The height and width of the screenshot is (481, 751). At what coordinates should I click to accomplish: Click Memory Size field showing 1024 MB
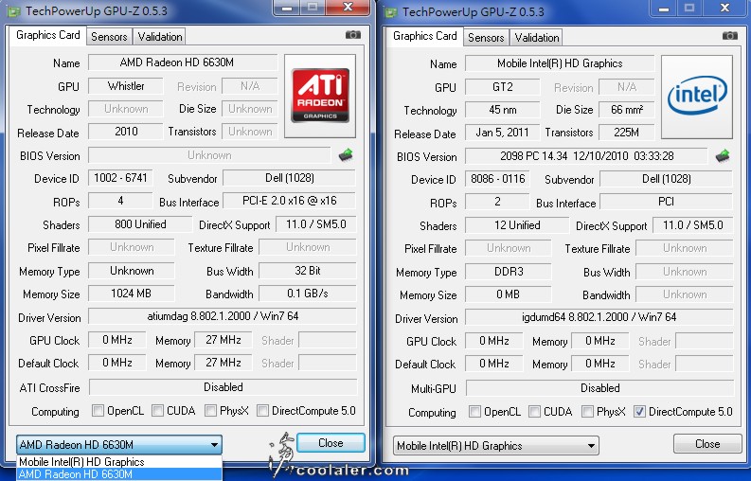(x=132, y=294)
